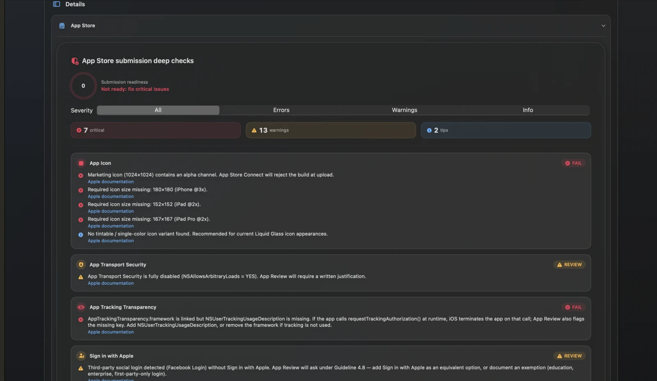Click error icon for 152×152 icon missing
657x381 pixels.
point(81,205)
